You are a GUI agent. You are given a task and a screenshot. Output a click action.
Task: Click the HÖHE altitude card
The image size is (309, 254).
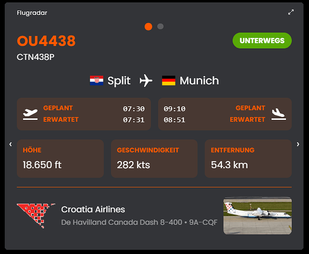(60, 158)
